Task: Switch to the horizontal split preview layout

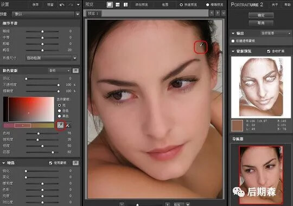Action: coord(118,5)
